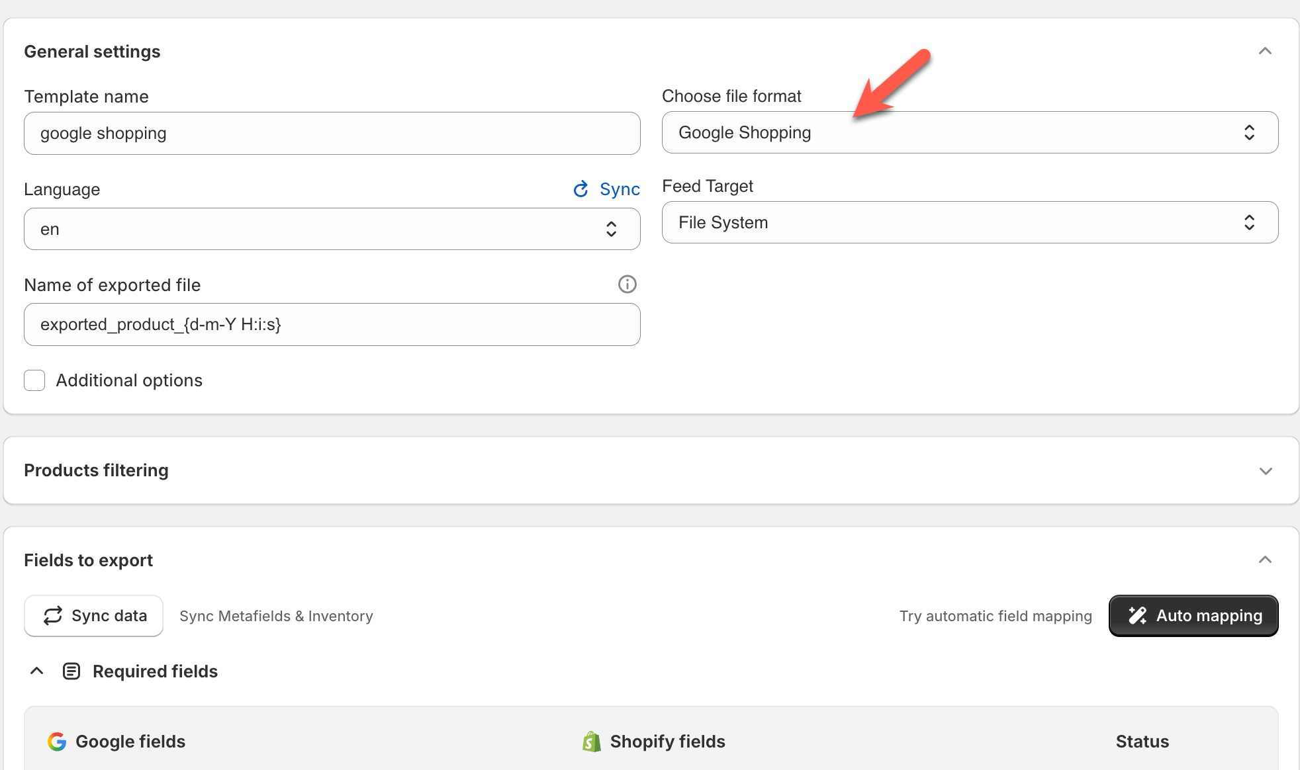Collapse the Fields to export section
Image resolution: width=1300 pixels, height=770 pixels.
point(1265,560)
